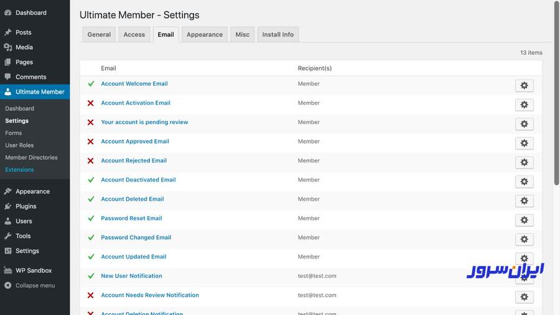
Task: Click the Plugins plug icon
Action: click(8, 206)
